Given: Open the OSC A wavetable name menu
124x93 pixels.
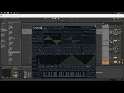Looking at the screenshot, I should [x=52, y=34].
